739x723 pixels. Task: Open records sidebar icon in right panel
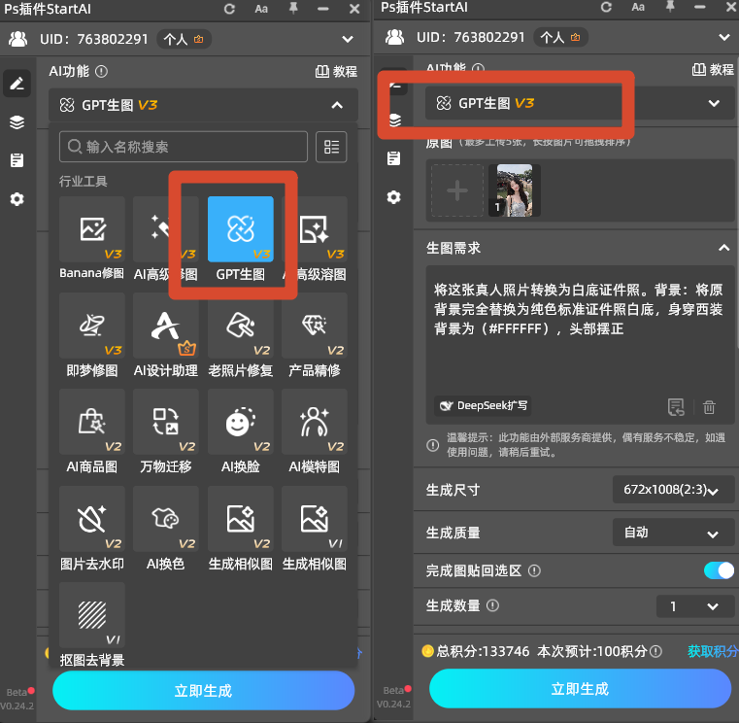coord(394,158)
